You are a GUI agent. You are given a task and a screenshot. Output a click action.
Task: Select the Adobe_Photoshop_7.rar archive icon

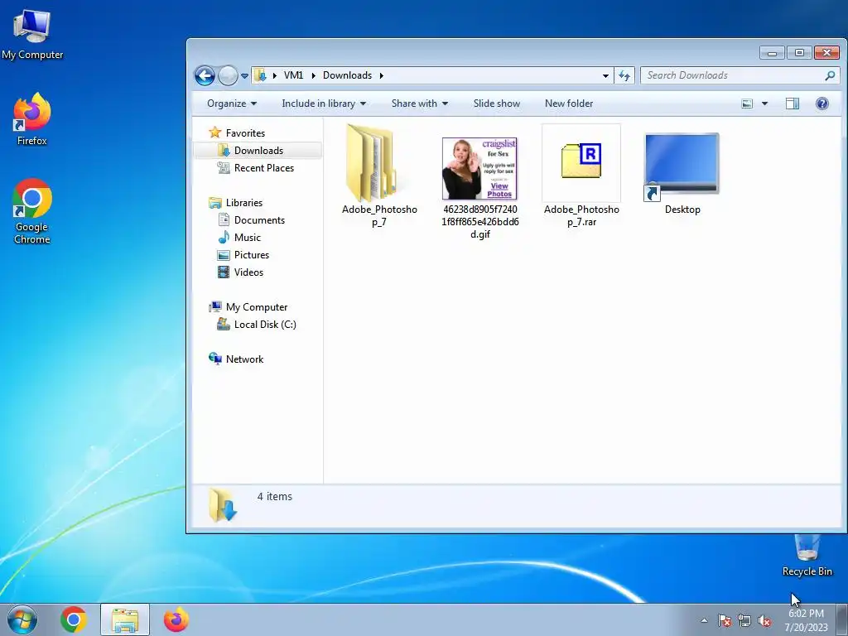(581, 161)
